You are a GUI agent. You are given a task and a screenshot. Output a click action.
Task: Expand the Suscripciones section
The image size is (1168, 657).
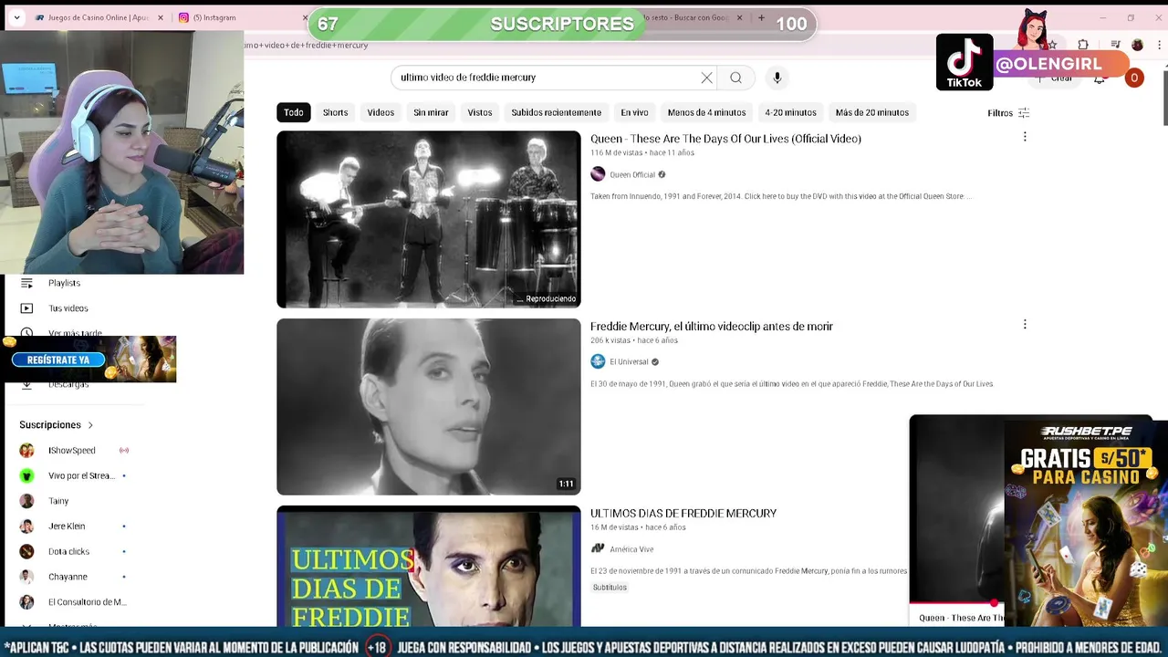(x=57, y=425)
